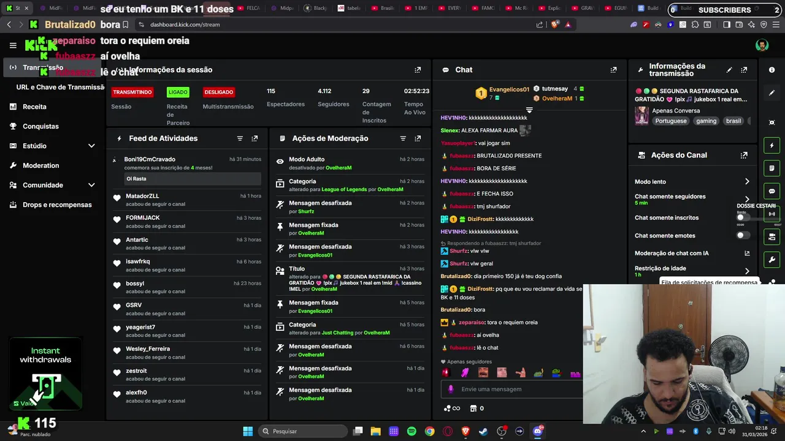Click Evangelicos01 in the chat leaderboard
The height and width of the screenshot is (441, 785).
pos(509,89)
